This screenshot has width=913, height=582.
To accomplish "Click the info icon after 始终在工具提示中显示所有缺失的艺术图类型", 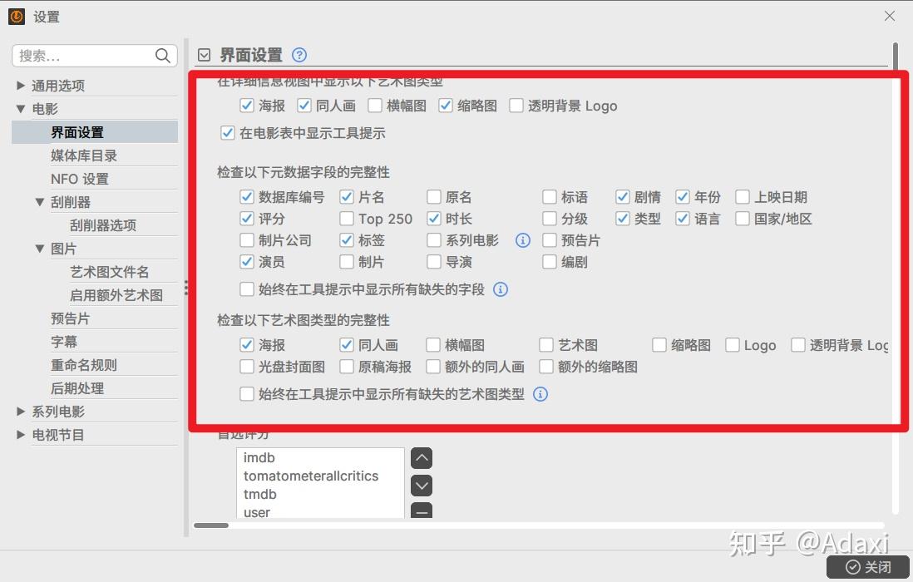I will point(540,394).
